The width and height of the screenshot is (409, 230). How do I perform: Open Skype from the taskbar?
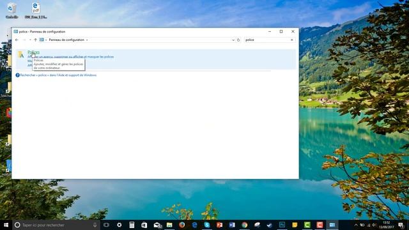click(207, 225)
